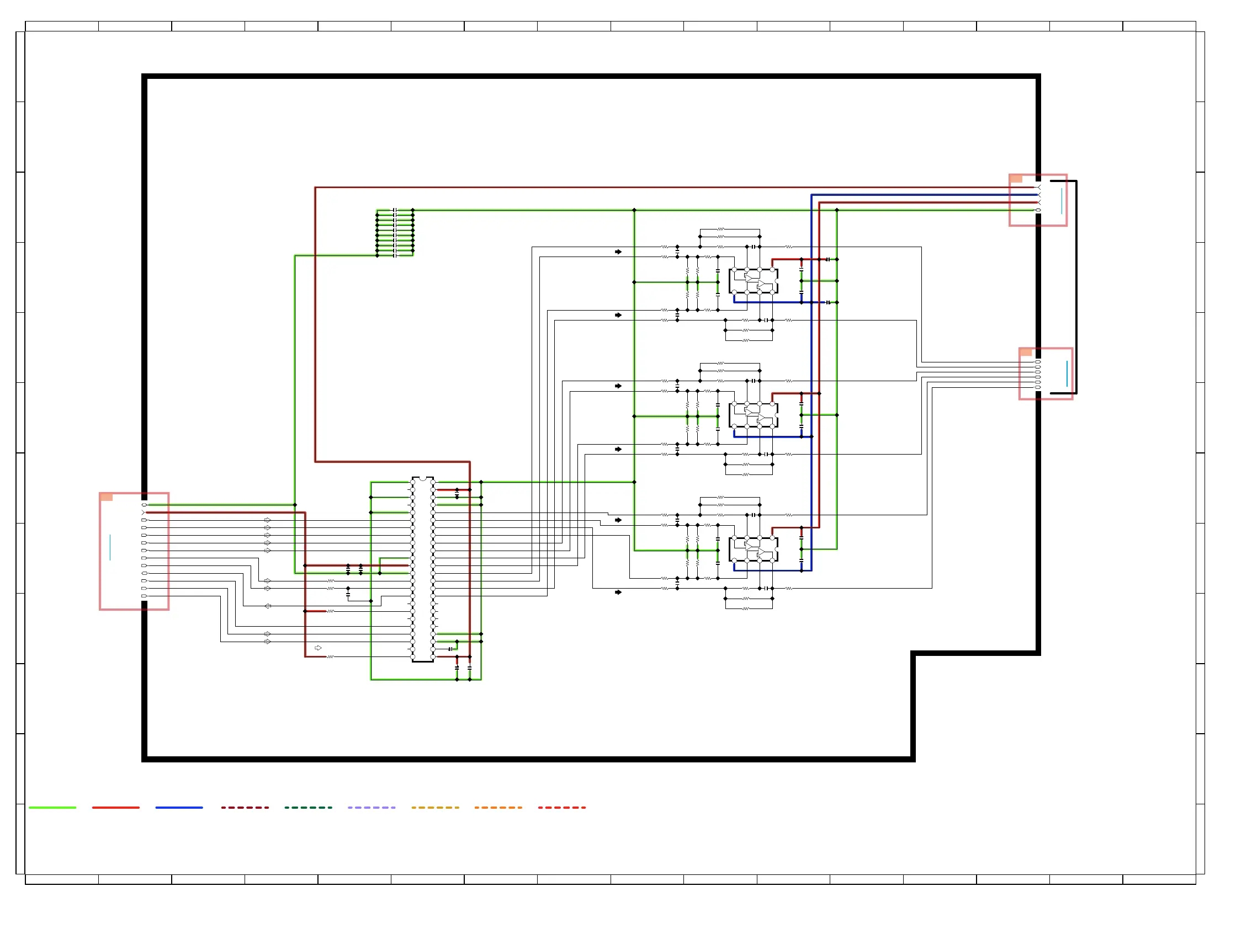Click the stacked capacitor bank near the top left

395,233
